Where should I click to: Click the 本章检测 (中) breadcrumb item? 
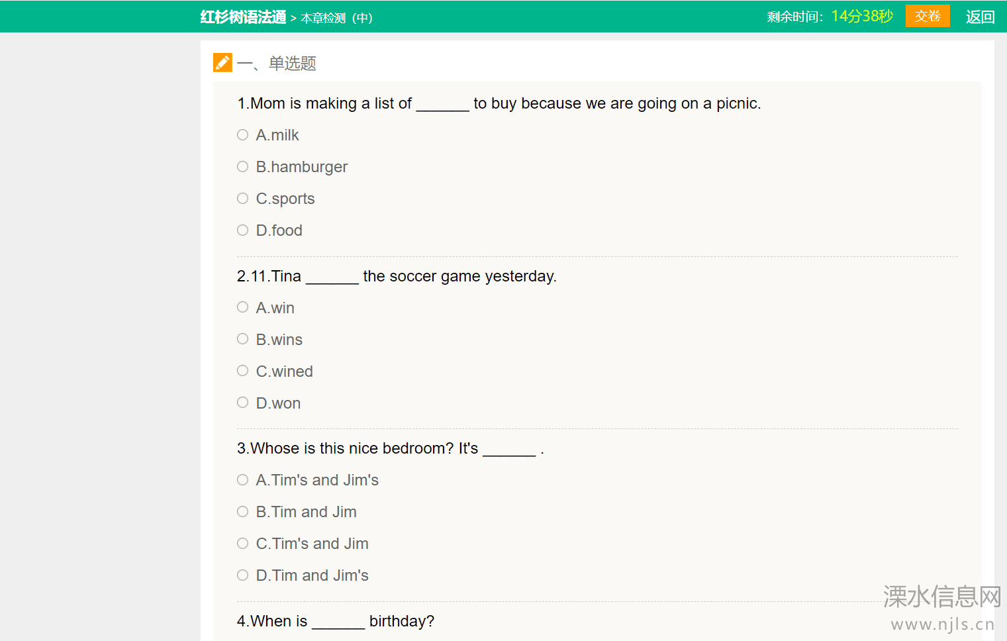[336, 18]
